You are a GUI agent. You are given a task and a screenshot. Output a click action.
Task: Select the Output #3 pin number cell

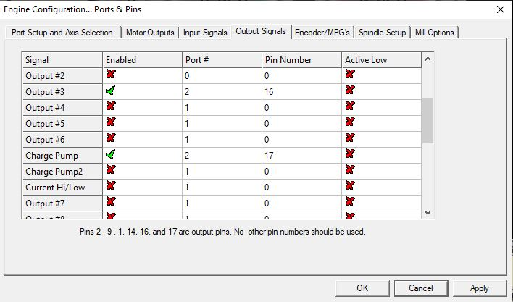click(301, 92)
